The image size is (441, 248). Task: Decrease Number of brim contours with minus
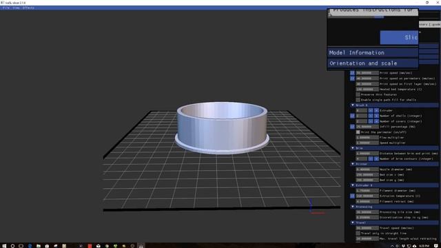(x=371, y=159)
